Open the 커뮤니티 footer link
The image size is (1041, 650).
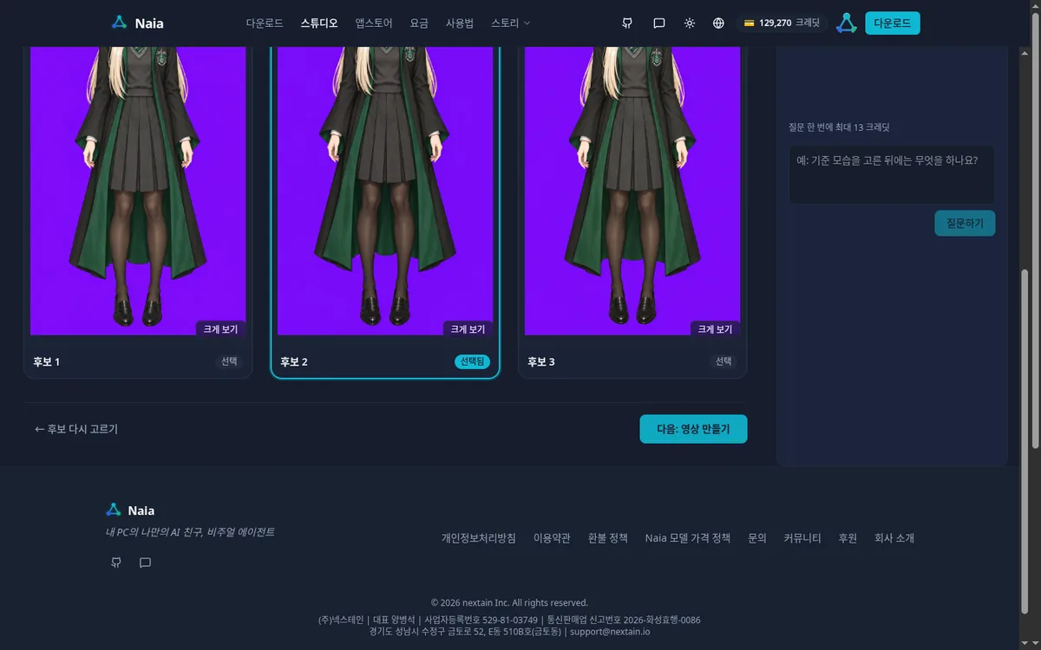click(802, 538)
